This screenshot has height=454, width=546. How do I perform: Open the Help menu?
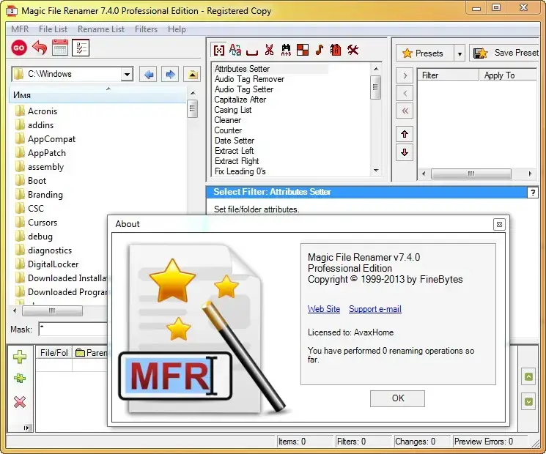[x=177, y=29]
